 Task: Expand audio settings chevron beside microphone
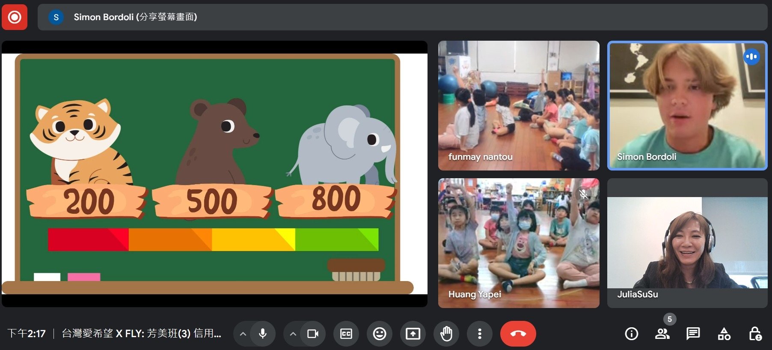point(243,334)
